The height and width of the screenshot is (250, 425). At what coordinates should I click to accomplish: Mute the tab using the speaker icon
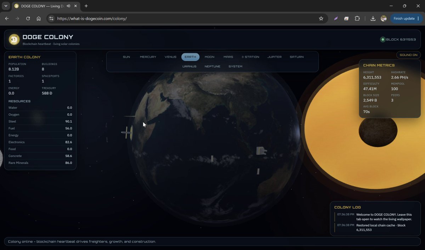pos(68,6)
